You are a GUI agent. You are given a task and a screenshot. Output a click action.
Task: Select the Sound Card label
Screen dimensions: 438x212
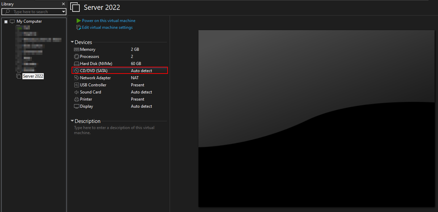click(x=91, y=92)
